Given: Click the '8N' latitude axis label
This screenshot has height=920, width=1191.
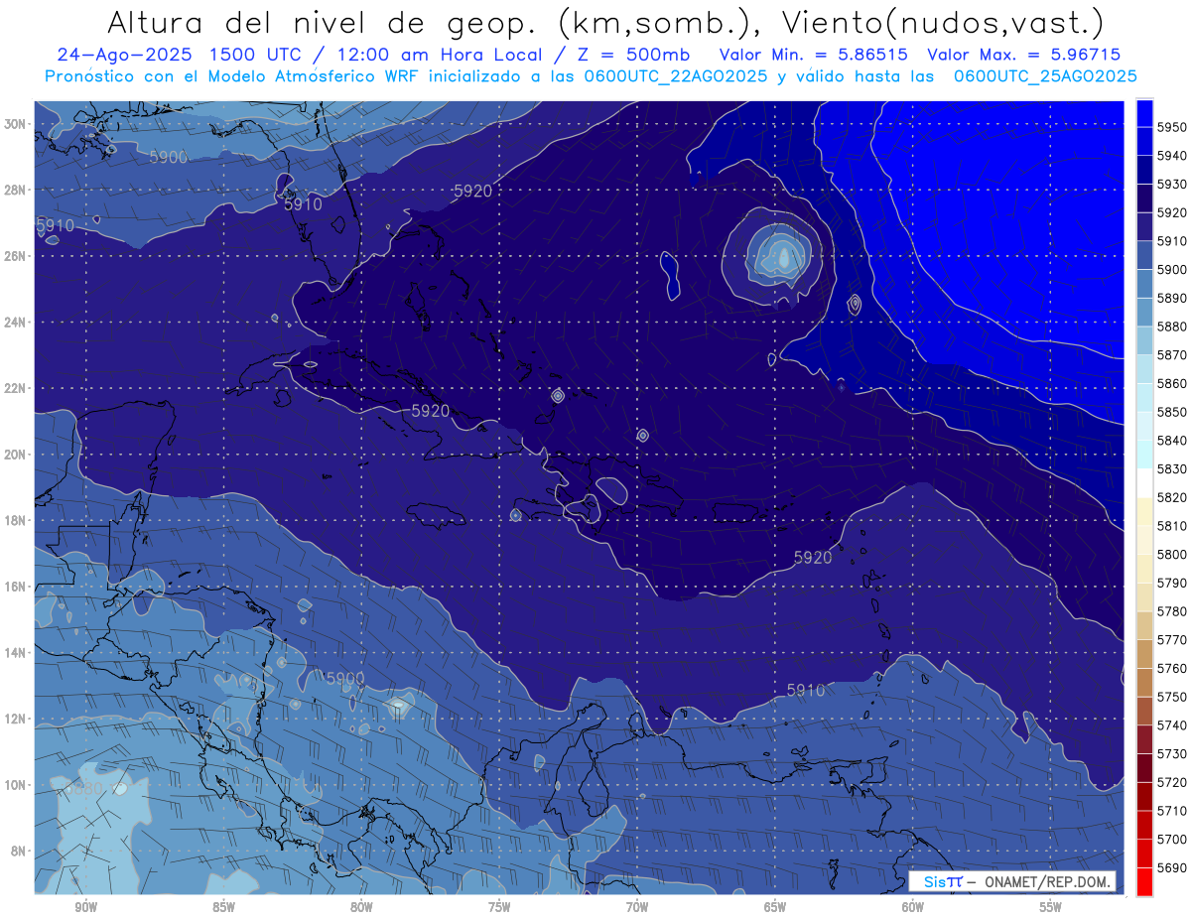Looking at the screenshot, I should [x=17, y=851].
